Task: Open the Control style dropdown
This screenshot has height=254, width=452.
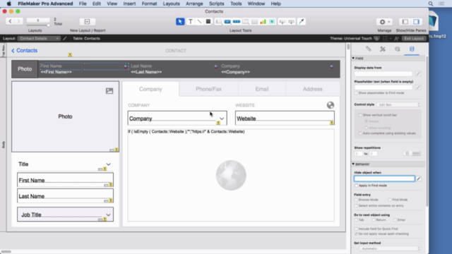Action: [398, 105]
